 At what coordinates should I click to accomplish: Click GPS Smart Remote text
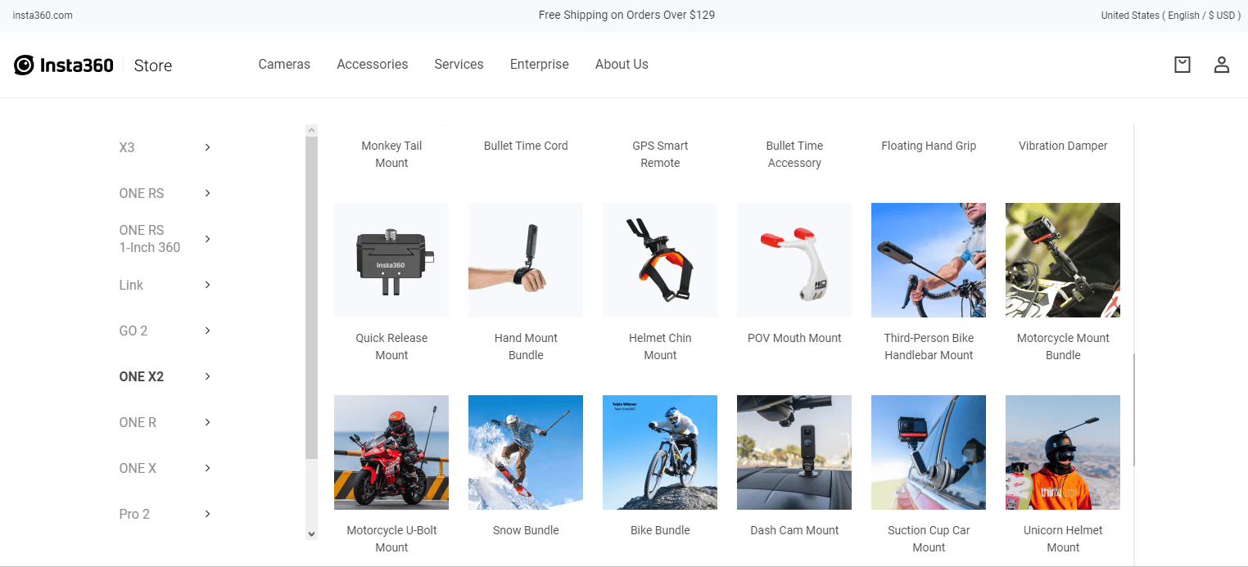pos(660,155)
